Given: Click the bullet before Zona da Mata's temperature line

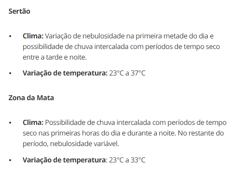Looking at the screenshot, I should click(x=10, y=160).
